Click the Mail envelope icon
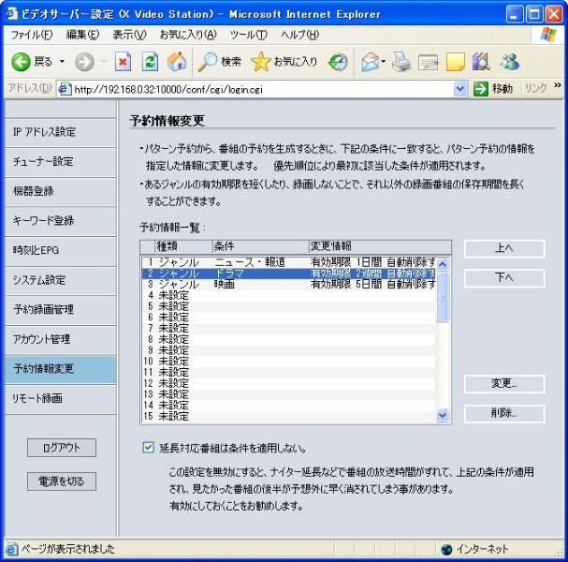The height and width of the screenshot is (562, 568). pyautogui.click(x=370, y=62)
